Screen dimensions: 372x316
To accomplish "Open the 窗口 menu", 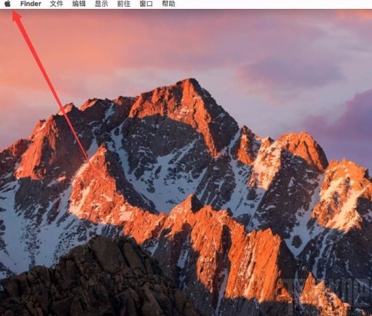I will coord(146,4).
